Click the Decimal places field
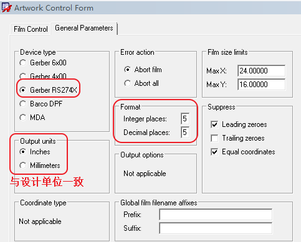The width and height of the screenshot is (301, 242). (185, 133)
